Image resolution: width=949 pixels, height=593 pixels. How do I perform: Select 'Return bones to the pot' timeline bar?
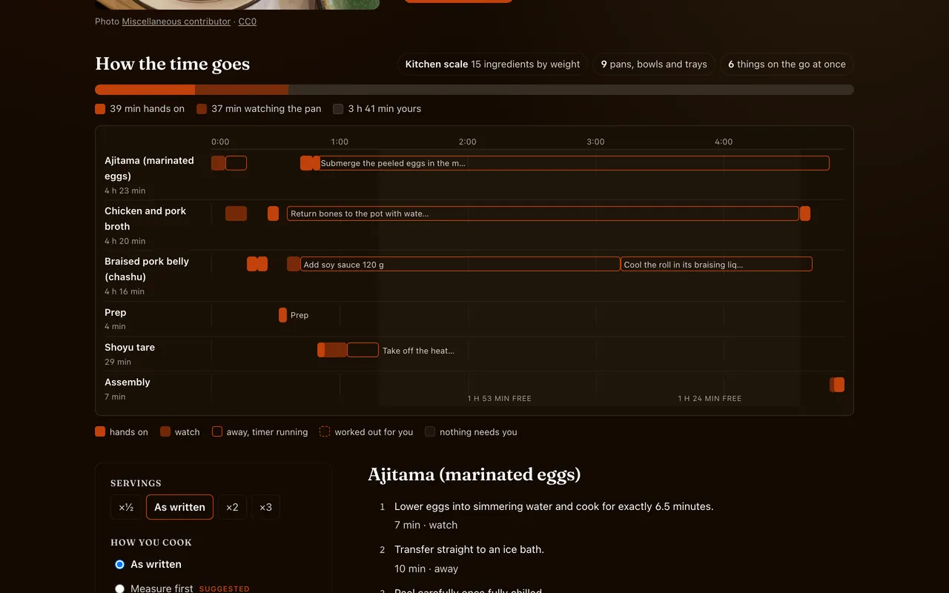point(543,213)
